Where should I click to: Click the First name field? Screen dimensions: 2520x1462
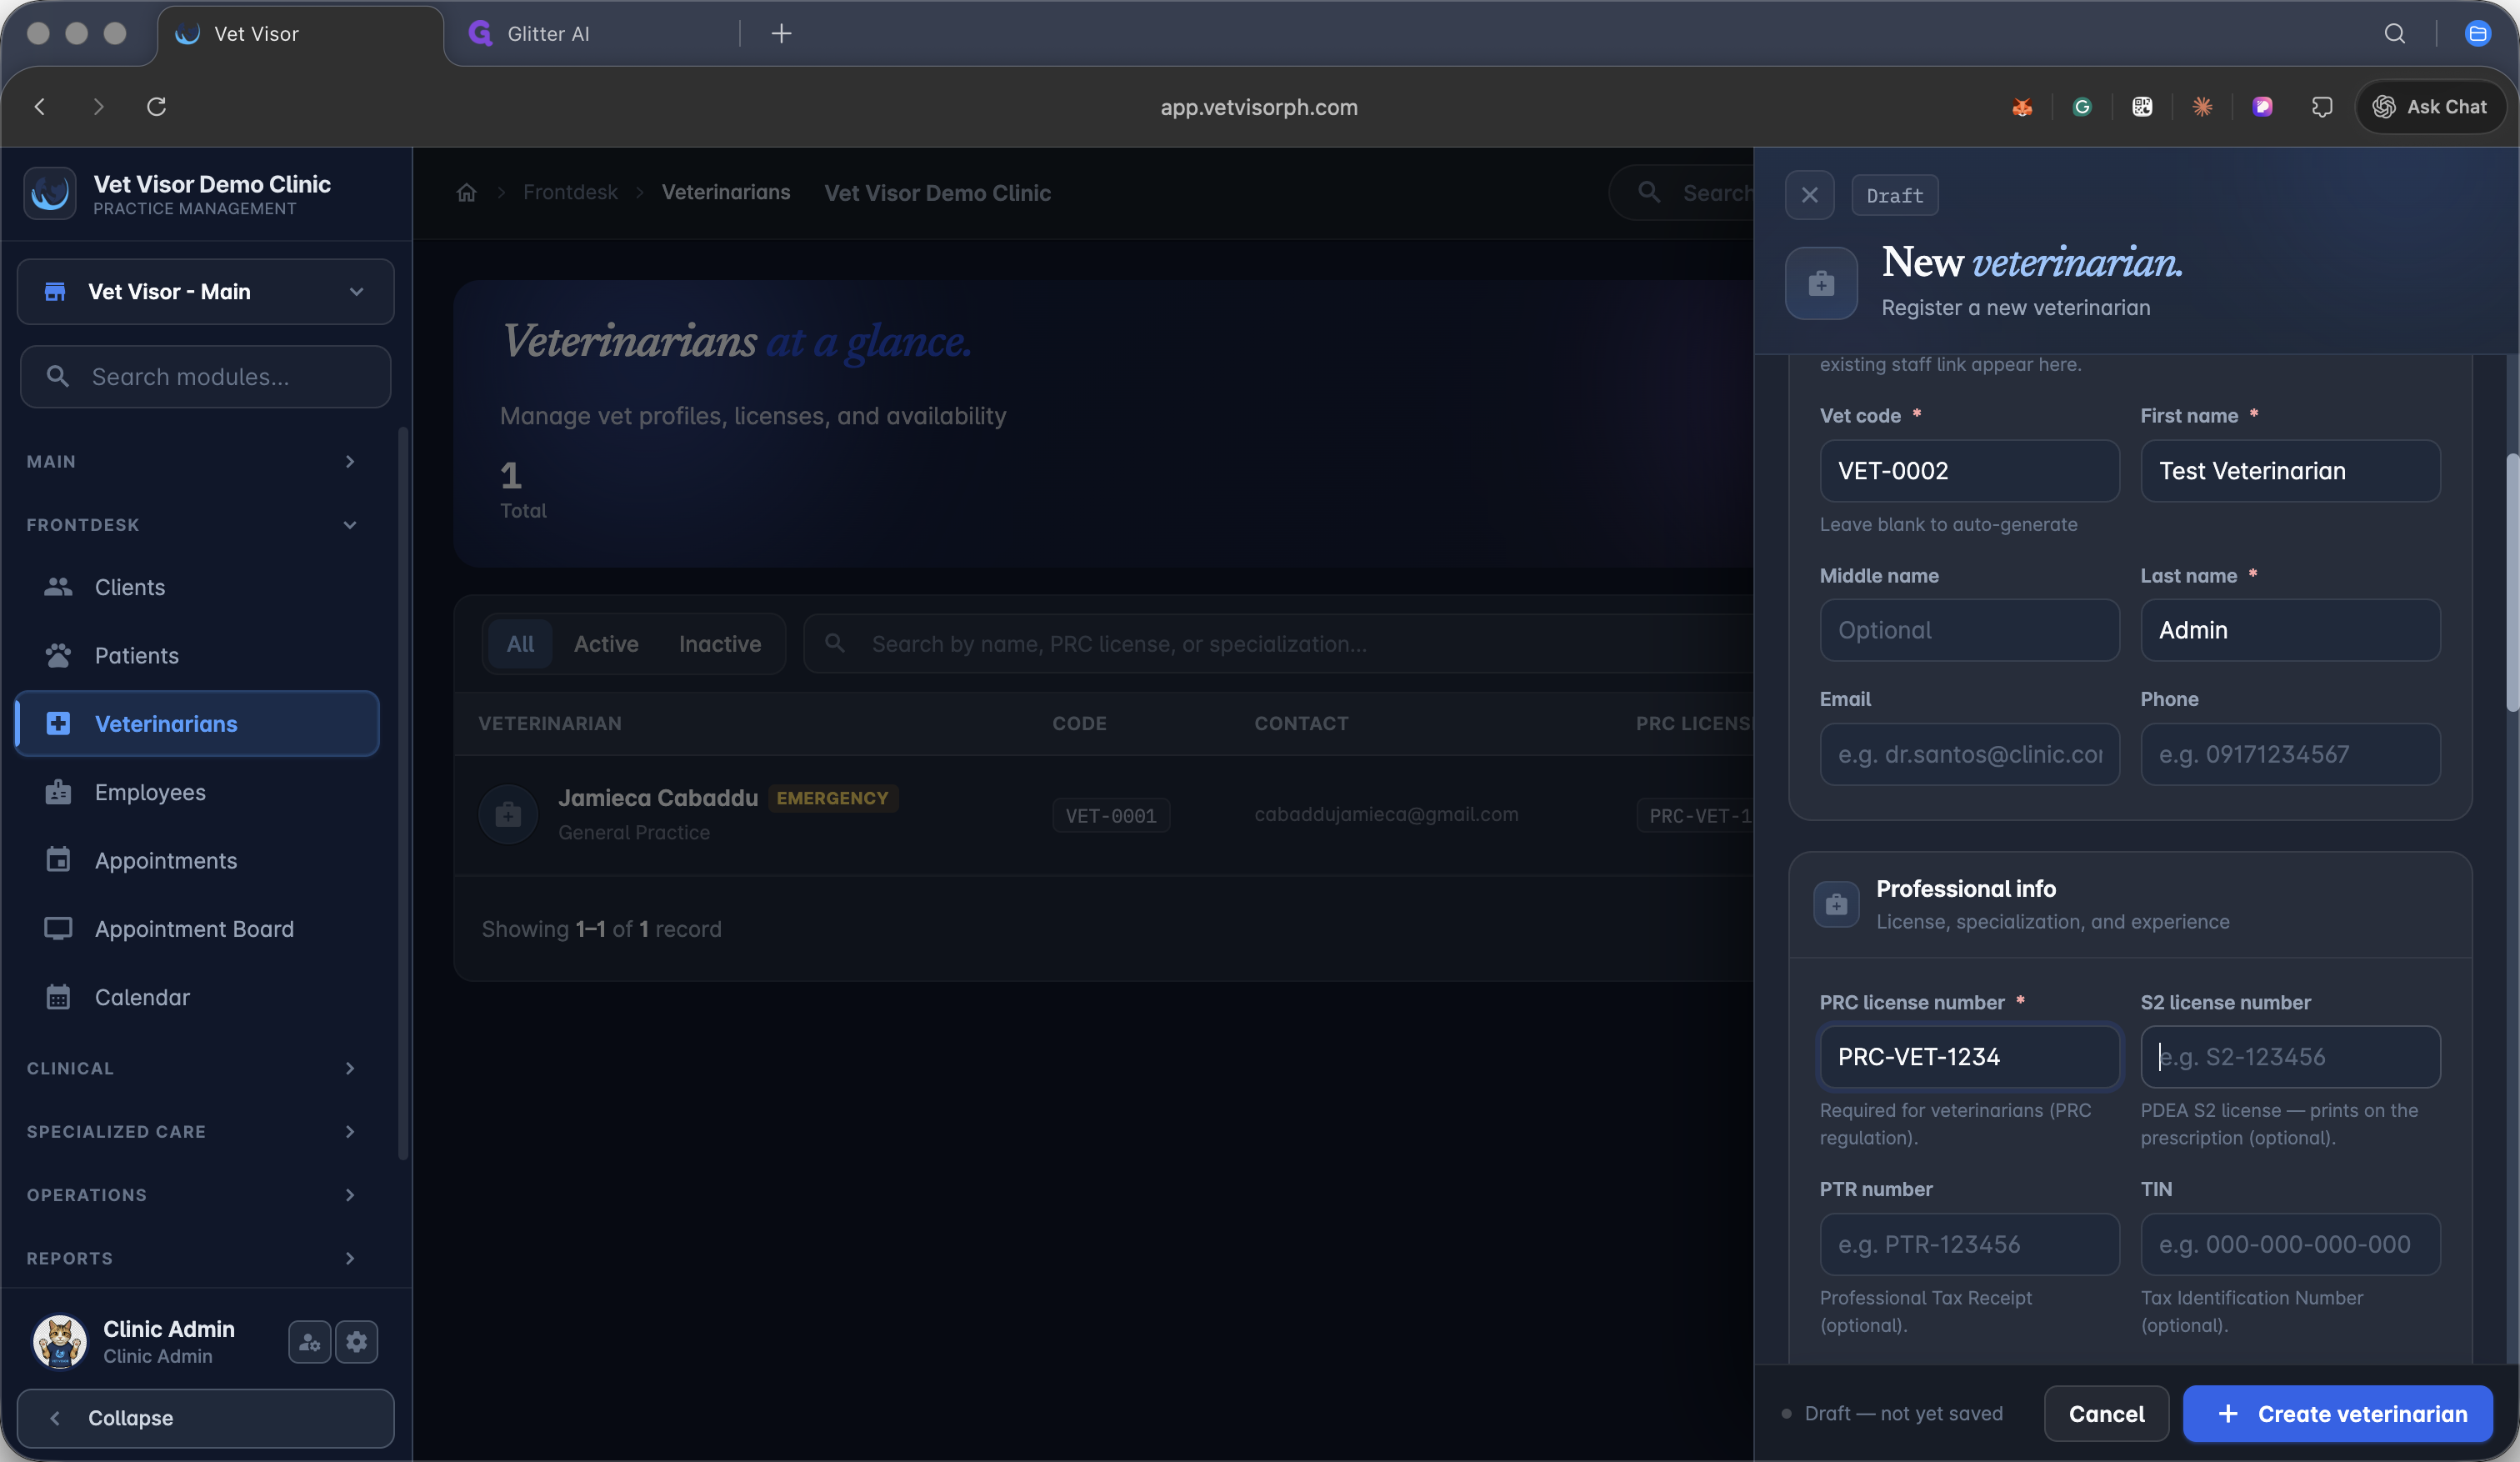tap(2290, 470)
